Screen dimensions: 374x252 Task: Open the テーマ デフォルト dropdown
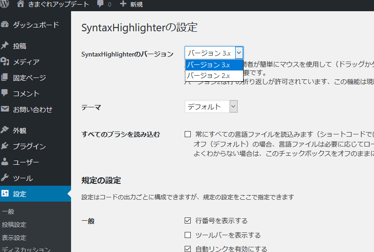pos(211,106)
